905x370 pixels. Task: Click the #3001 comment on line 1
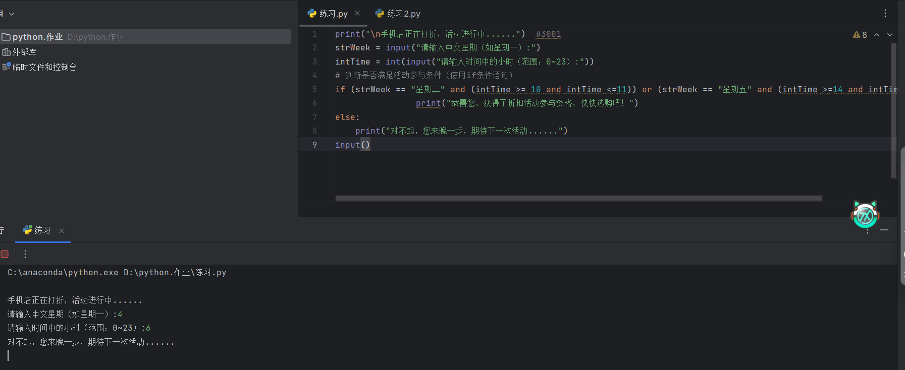[x=548, y=34]
